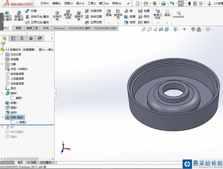Open the Edit Appearance color sphere icon
This screenshot has width=223, height=169.
[x=193, y=29]
